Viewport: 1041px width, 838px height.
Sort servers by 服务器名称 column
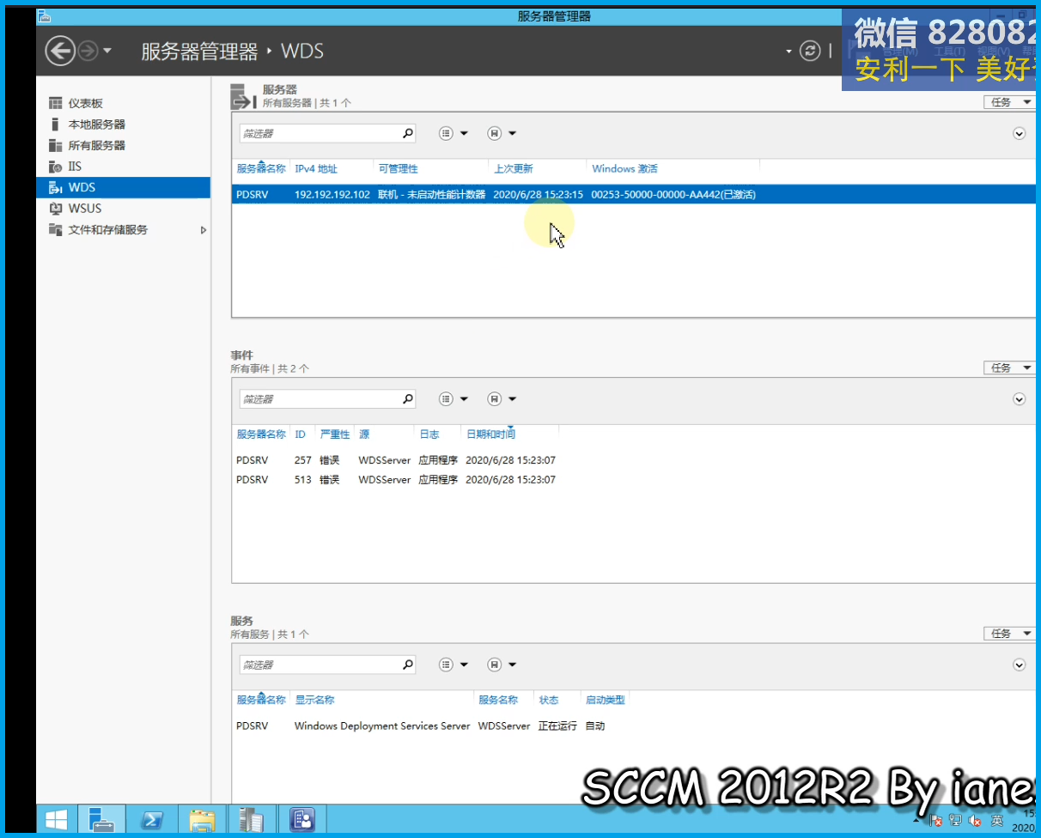coord(261,169)
